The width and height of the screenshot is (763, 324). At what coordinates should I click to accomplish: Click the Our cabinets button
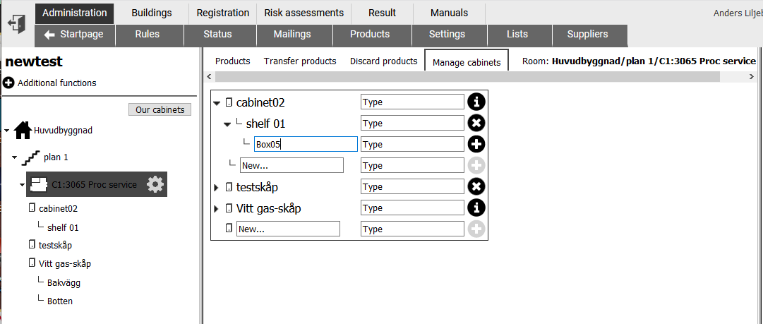coord(160,109)
